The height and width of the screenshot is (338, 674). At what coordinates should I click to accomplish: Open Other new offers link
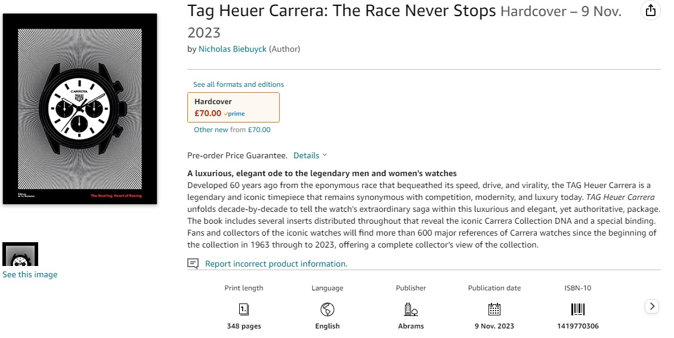tap(211, 130)
